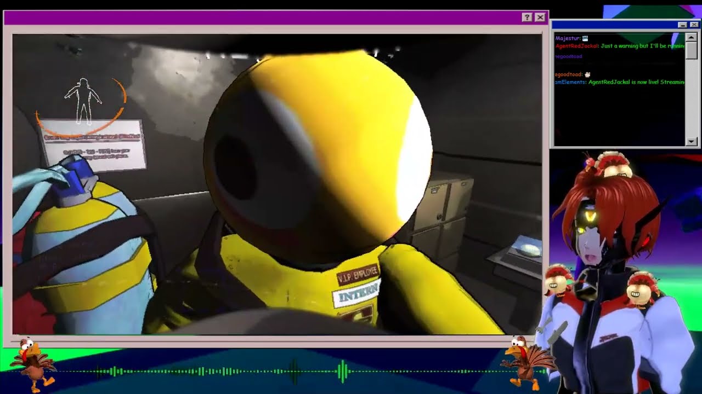Click the tall audio waveform spike
Image resolution: width=702 pixels, height=394 pixels.
[344, 371]
